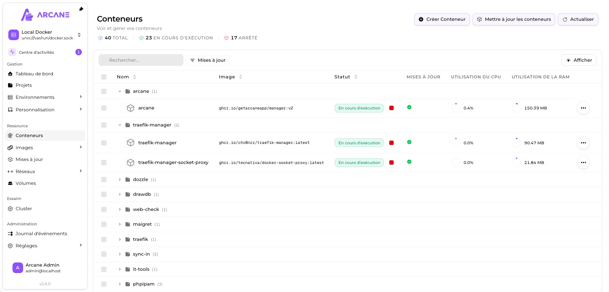Expand the maigret group
This screenshot has height=292, width=609.
[x=120, y=224]
